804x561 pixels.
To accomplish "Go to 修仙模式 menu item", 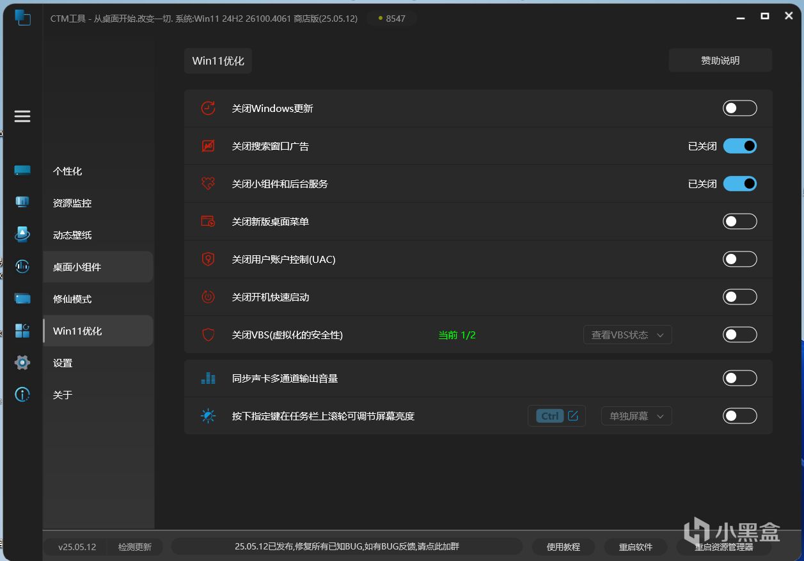I will click(98, 299).
